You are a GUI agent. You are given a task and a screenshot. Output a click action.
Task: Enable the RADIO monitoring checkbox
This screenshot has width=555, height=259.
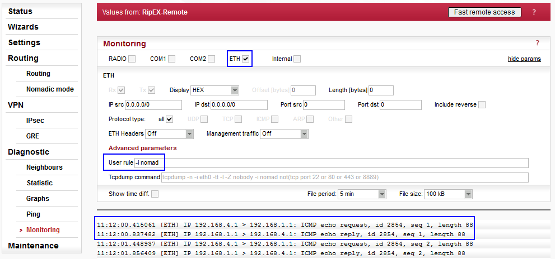(132, 59)
